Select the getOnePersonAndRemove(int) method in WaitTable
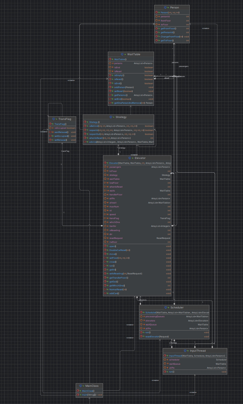Screen dimensions: 243x404 (131, 103)
